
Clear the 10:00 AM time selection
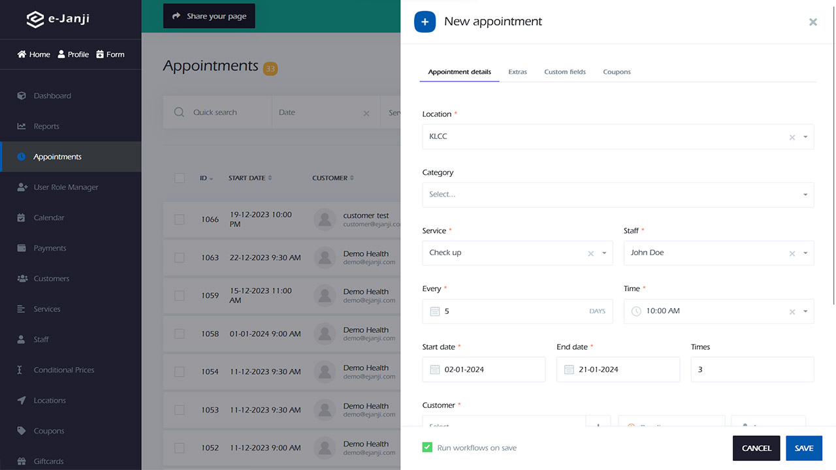(792, 311)
